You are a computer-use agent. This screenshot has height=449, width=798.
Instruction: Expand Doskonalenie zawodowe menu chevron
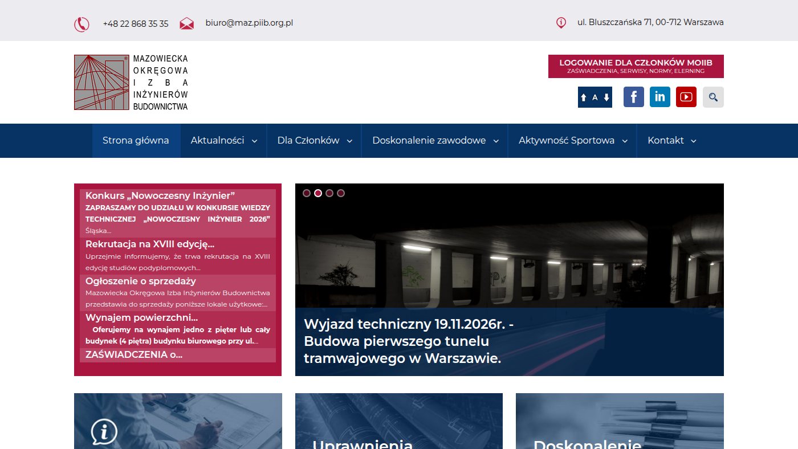click(496, 141)
